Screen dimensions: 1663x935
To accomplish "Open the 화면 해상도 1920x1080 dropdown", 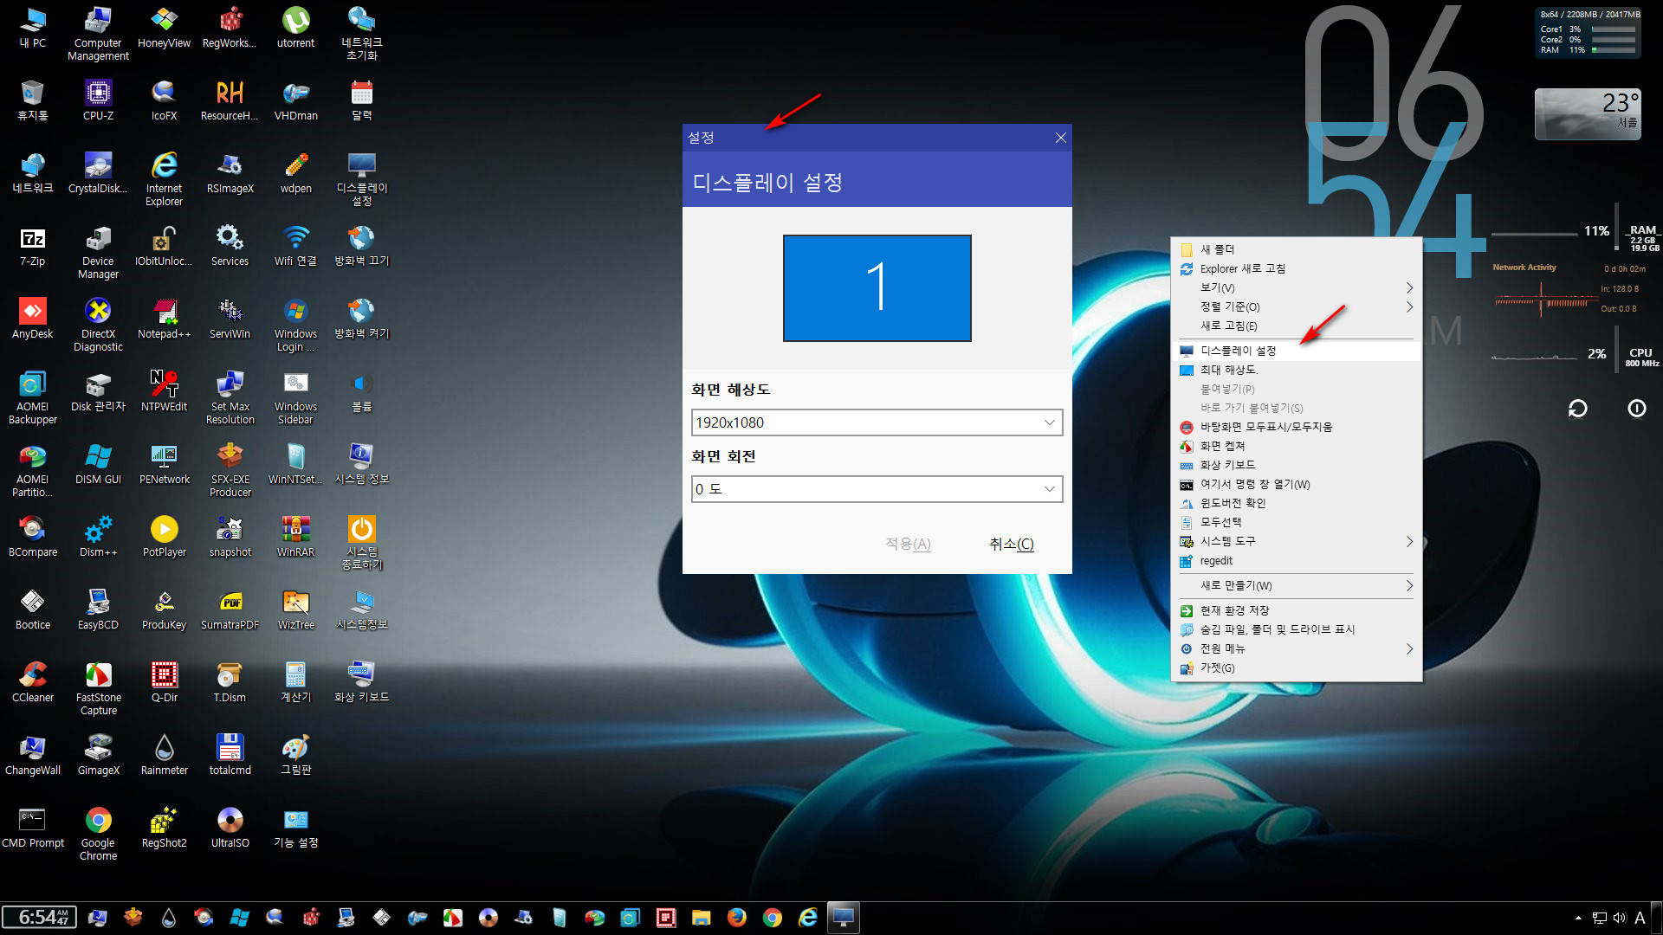I will coord(877,422).
